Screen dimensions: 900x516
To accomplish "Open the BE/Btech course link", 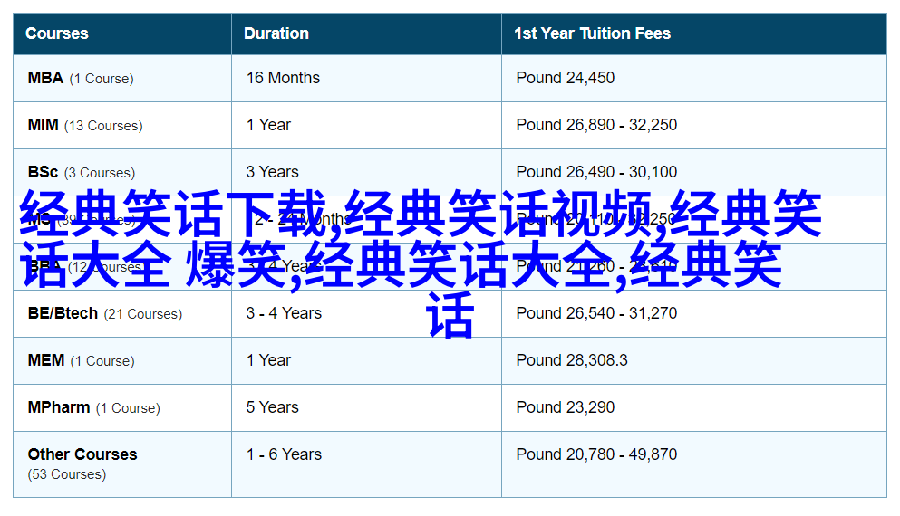I will pos(63,313).
